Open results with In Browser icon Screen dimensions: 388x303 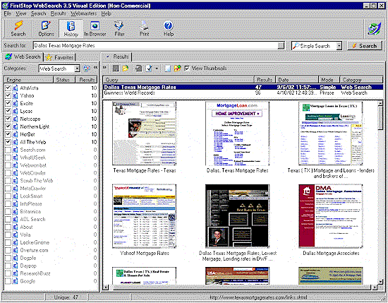pos(95,28)
